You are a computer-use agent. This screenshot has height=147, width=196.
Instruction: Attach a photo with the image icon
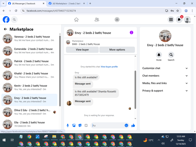tap(74, 125)
